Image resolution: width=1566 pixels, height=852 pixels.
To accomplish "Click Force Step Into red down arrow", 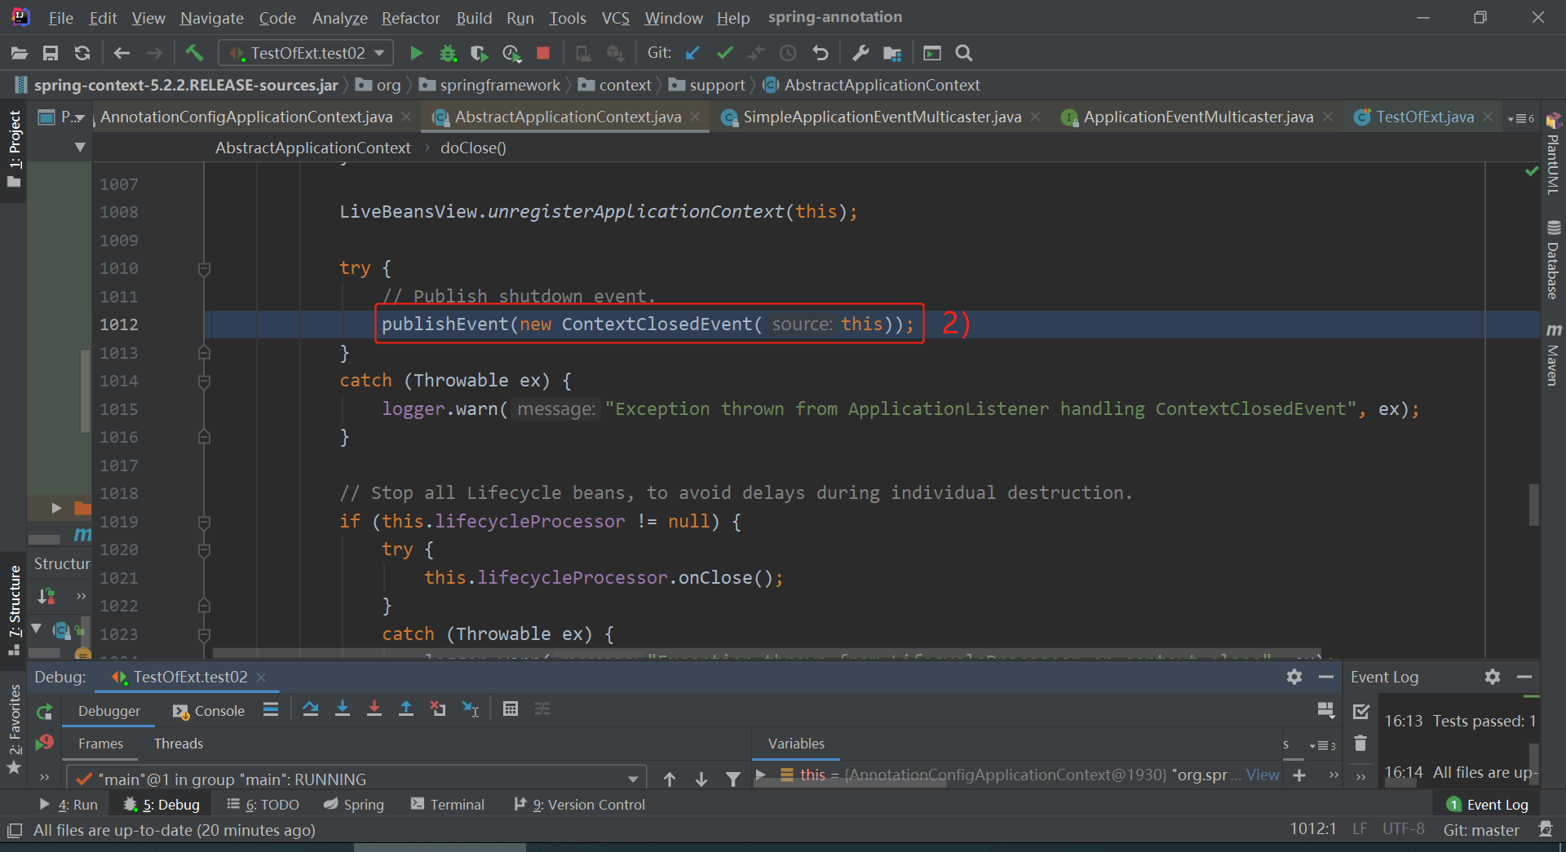I will click(x=374, y=709).
